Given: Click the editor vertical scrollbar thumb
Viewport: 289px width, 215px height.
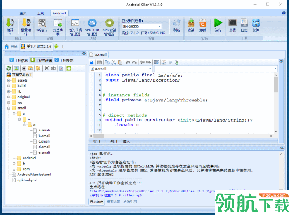Looking at the screenshot, I should (x=276, y=84).
